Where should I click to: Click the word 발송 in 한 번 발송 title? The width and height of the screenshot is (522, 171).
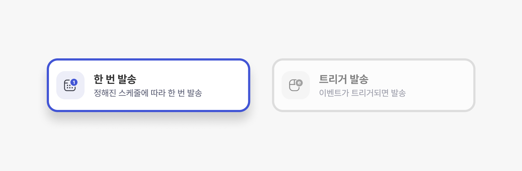tap(127, 79)
